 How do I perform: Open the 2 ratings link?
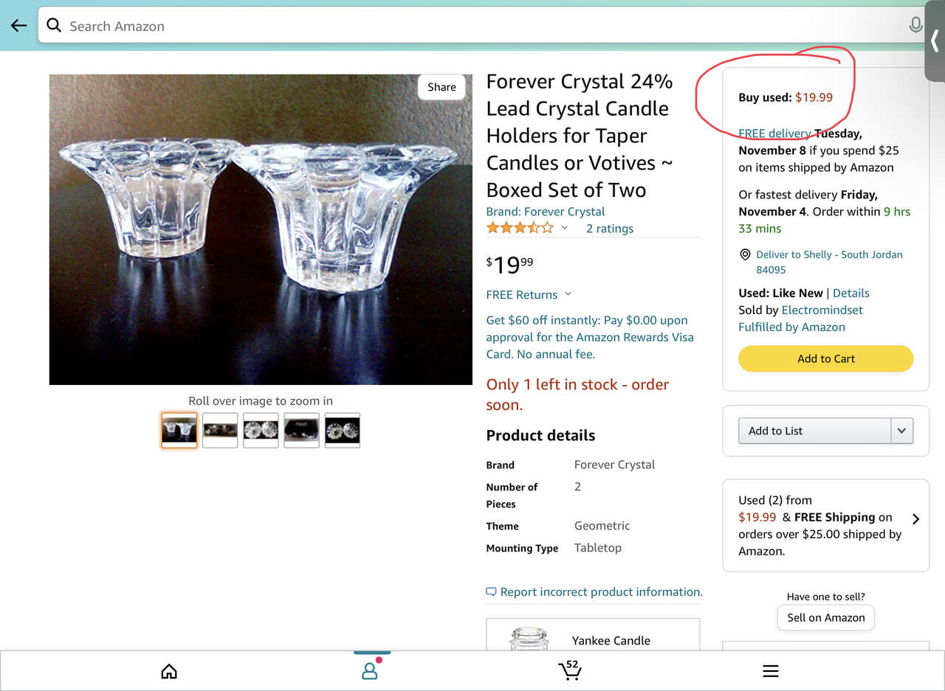click(x=609, y=229)
